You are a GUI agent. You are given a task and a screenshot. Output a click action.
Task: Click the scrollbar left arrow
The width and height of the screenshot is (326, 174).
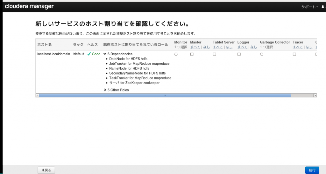point(37,95)
